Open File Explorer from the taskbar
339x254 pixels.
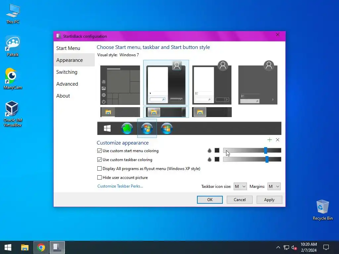(24, 247)
